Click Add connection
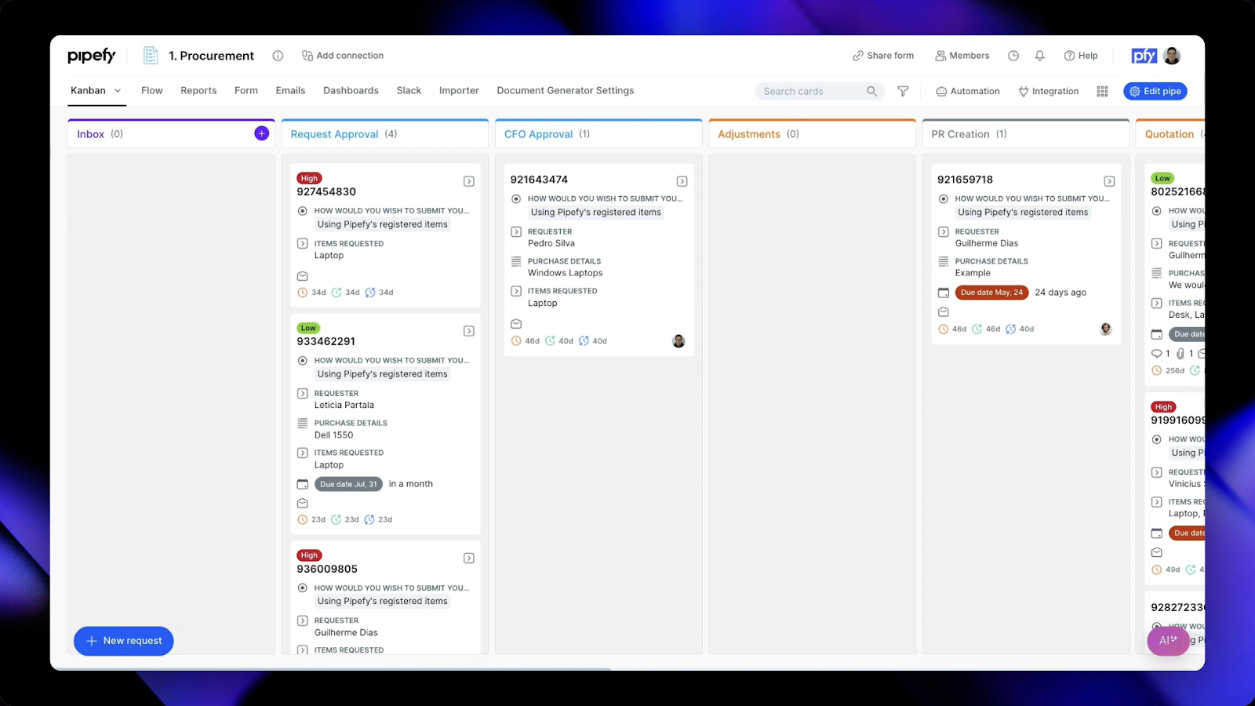This screenshot has height=706, width=1255. pos(343,56)
